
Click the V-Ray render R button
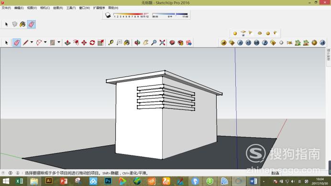(240, 43)
